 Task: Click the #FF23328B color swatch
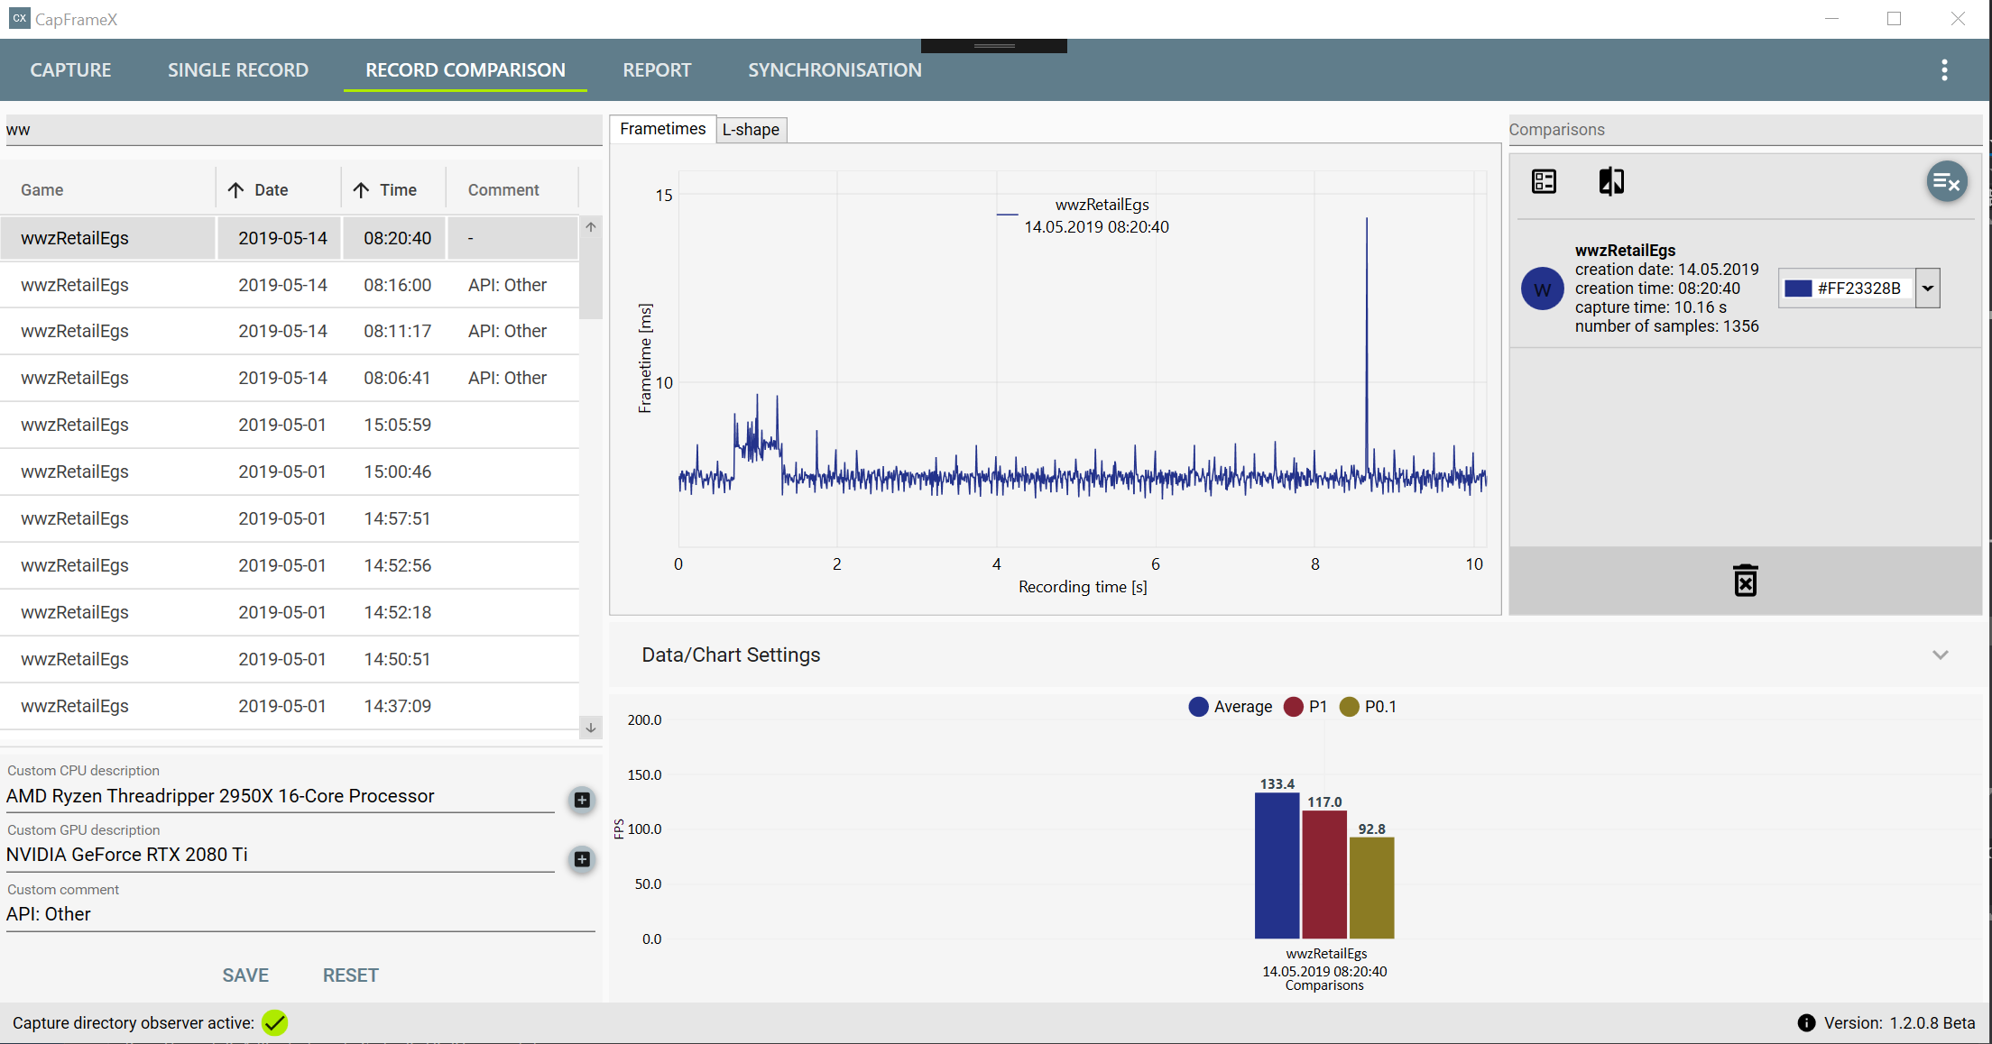[1798, 288]
